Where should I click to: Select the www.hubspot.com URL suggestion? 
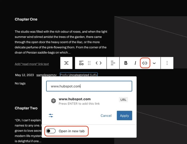pyautogui.click(x=89, y=101)
